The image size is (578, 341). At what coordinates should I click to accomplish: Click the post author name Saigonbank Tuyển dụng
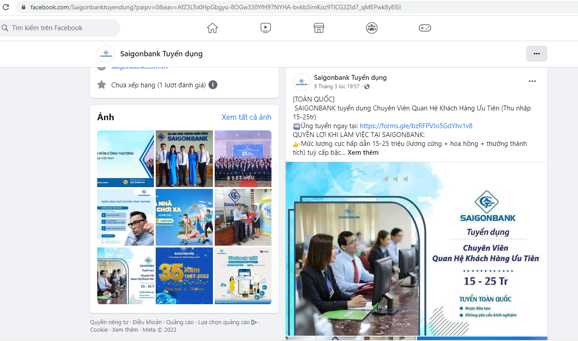click(x=350, y=78)
